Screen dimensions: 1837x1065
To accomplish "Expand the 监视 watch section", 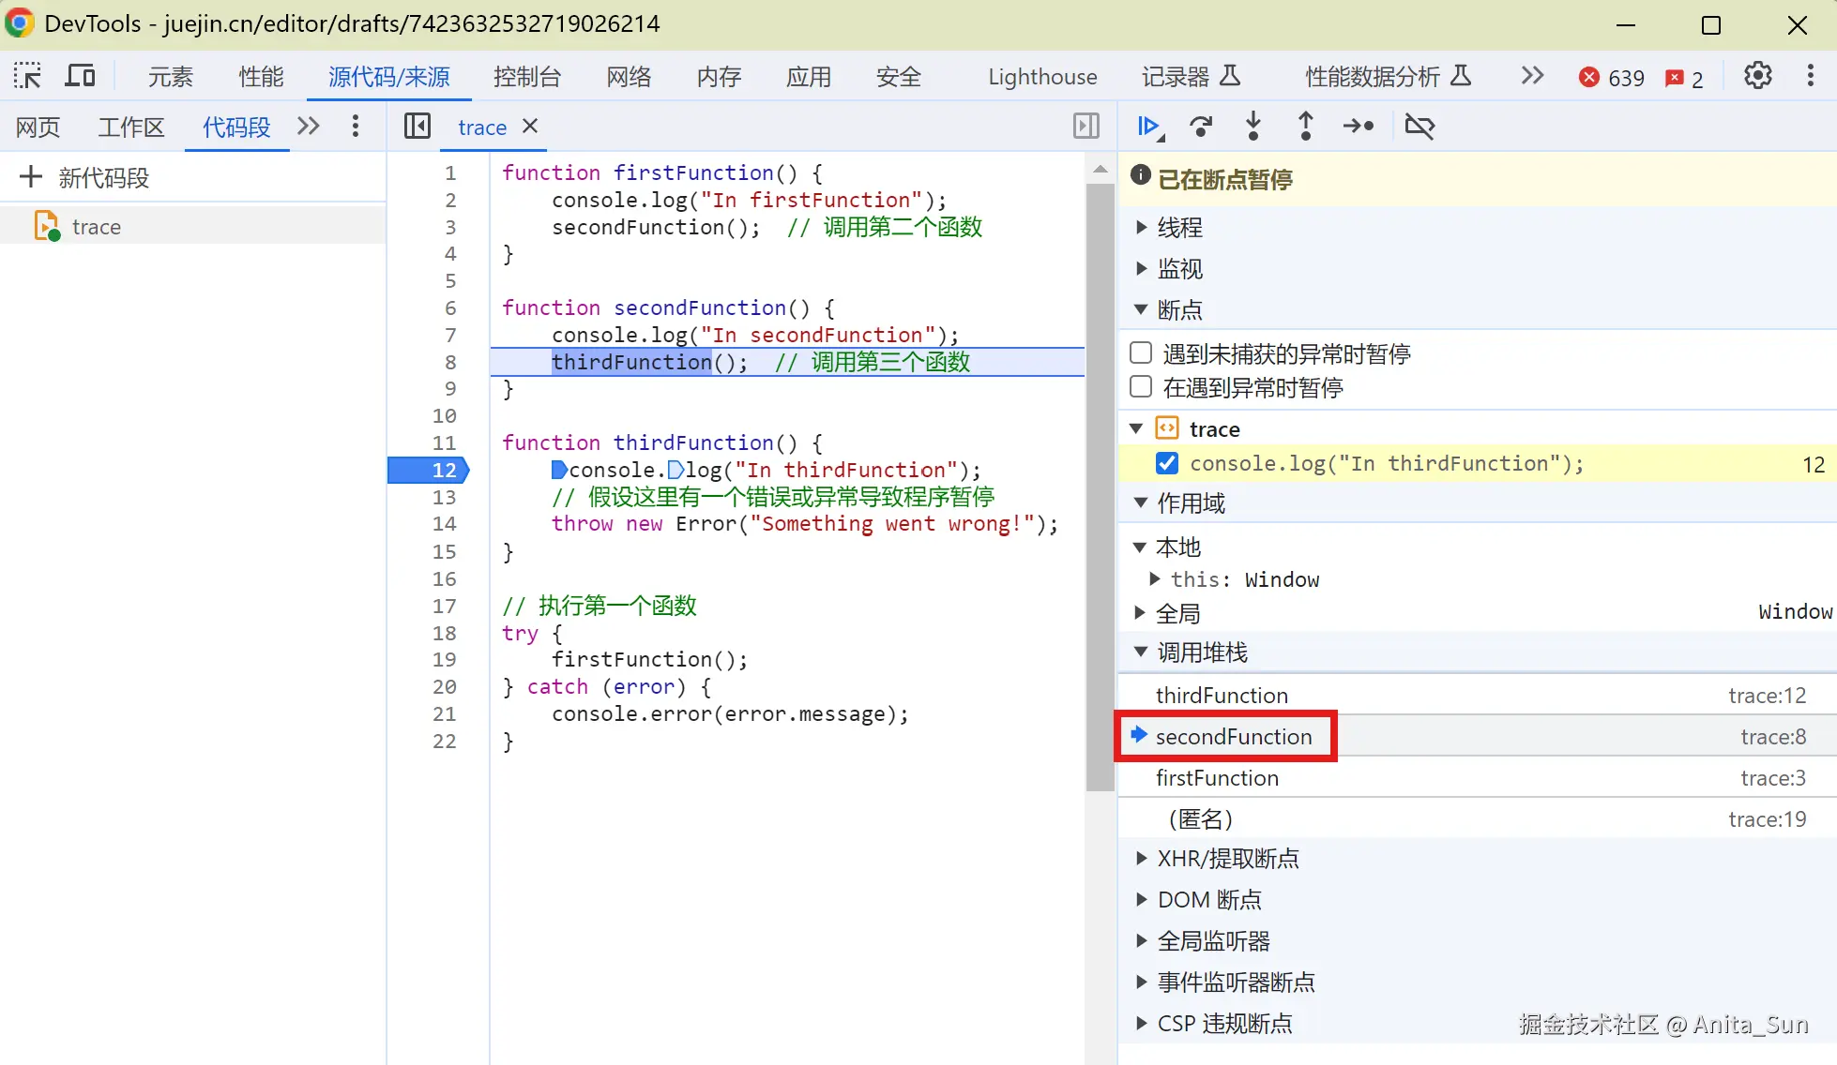I will point(1178,269).
